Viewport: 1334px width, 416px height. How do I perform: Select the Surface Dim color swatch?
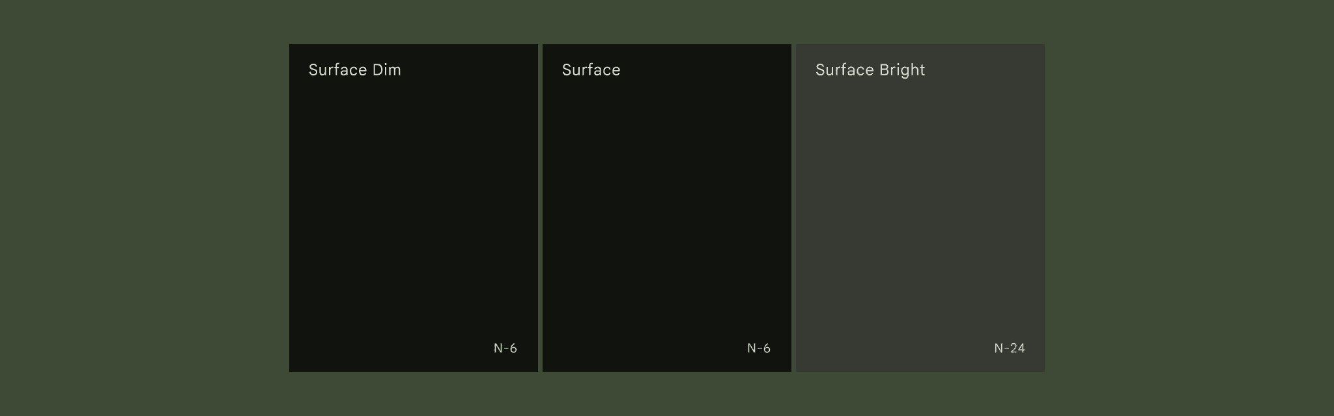point(414,208)
